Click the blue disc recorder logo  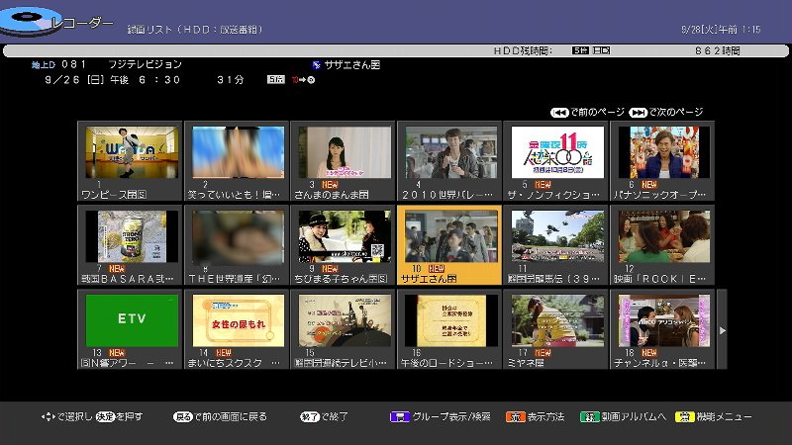pos(24,20)
